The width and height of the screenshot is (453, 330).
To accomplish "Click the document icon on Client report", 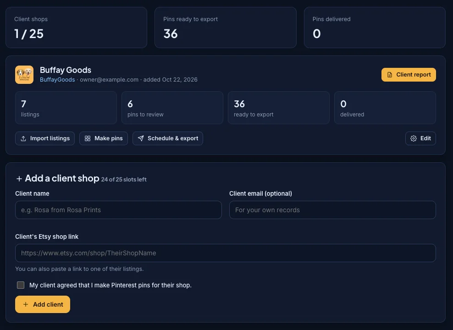I will [389, 75].
